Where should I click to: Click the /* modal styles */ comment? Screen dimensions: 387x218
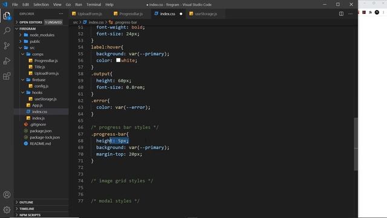(115, 200)
